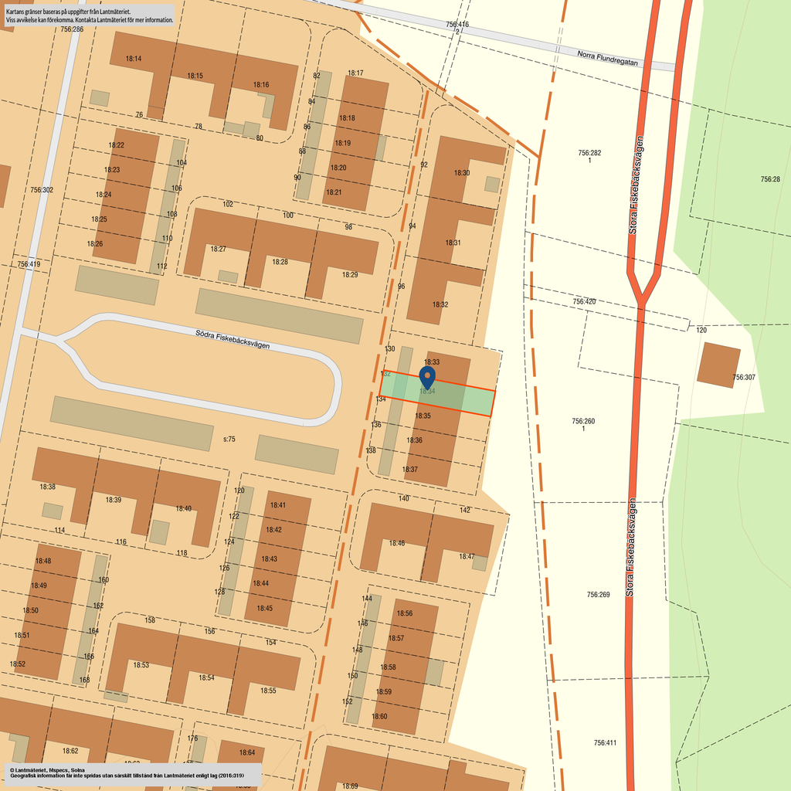Click the blue location pin marker
Screen dimensions: 791x791
click(x=426, y=377)
